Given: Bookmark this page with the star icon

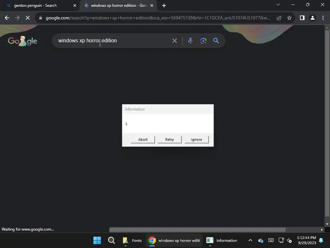Looking at the screenshot, I should [289, 18].
